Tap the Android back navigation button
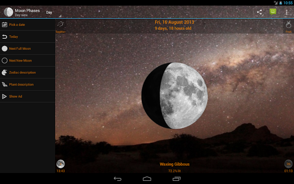 tap(118, 179)
